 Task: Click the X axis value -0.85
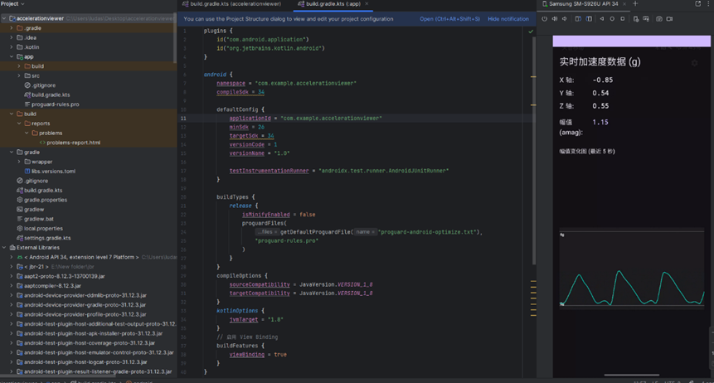point(602,80)
